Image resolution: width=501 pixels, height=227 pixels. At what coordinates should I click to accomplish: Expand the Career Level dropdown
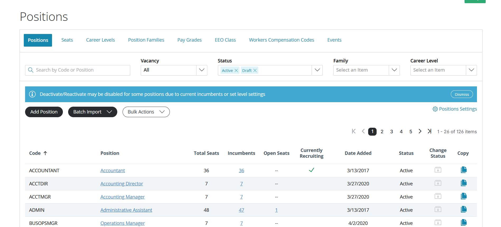click(x=471, y=70)
